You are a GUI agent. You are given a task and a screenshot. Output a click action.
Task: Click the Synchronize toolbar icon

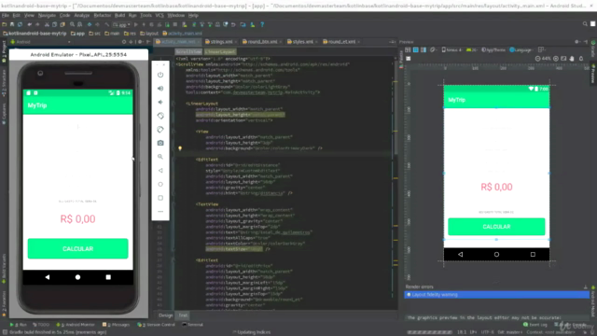[x=20, y=24]
